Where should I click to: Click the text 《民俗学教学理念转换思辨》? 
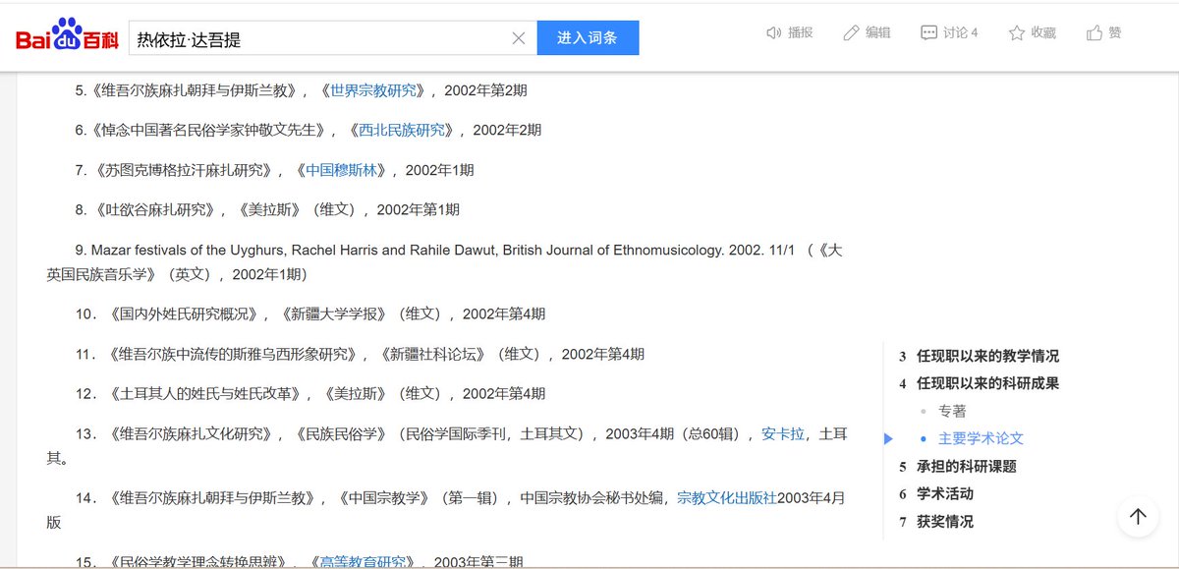pyautogui.click(x=199, y=562)
